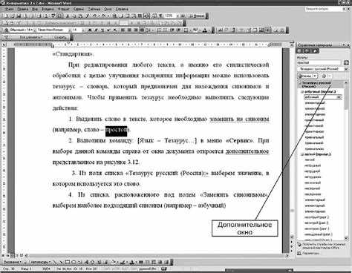Click the Columns toolbar icon
352x273 pixels.
(139, 16)
